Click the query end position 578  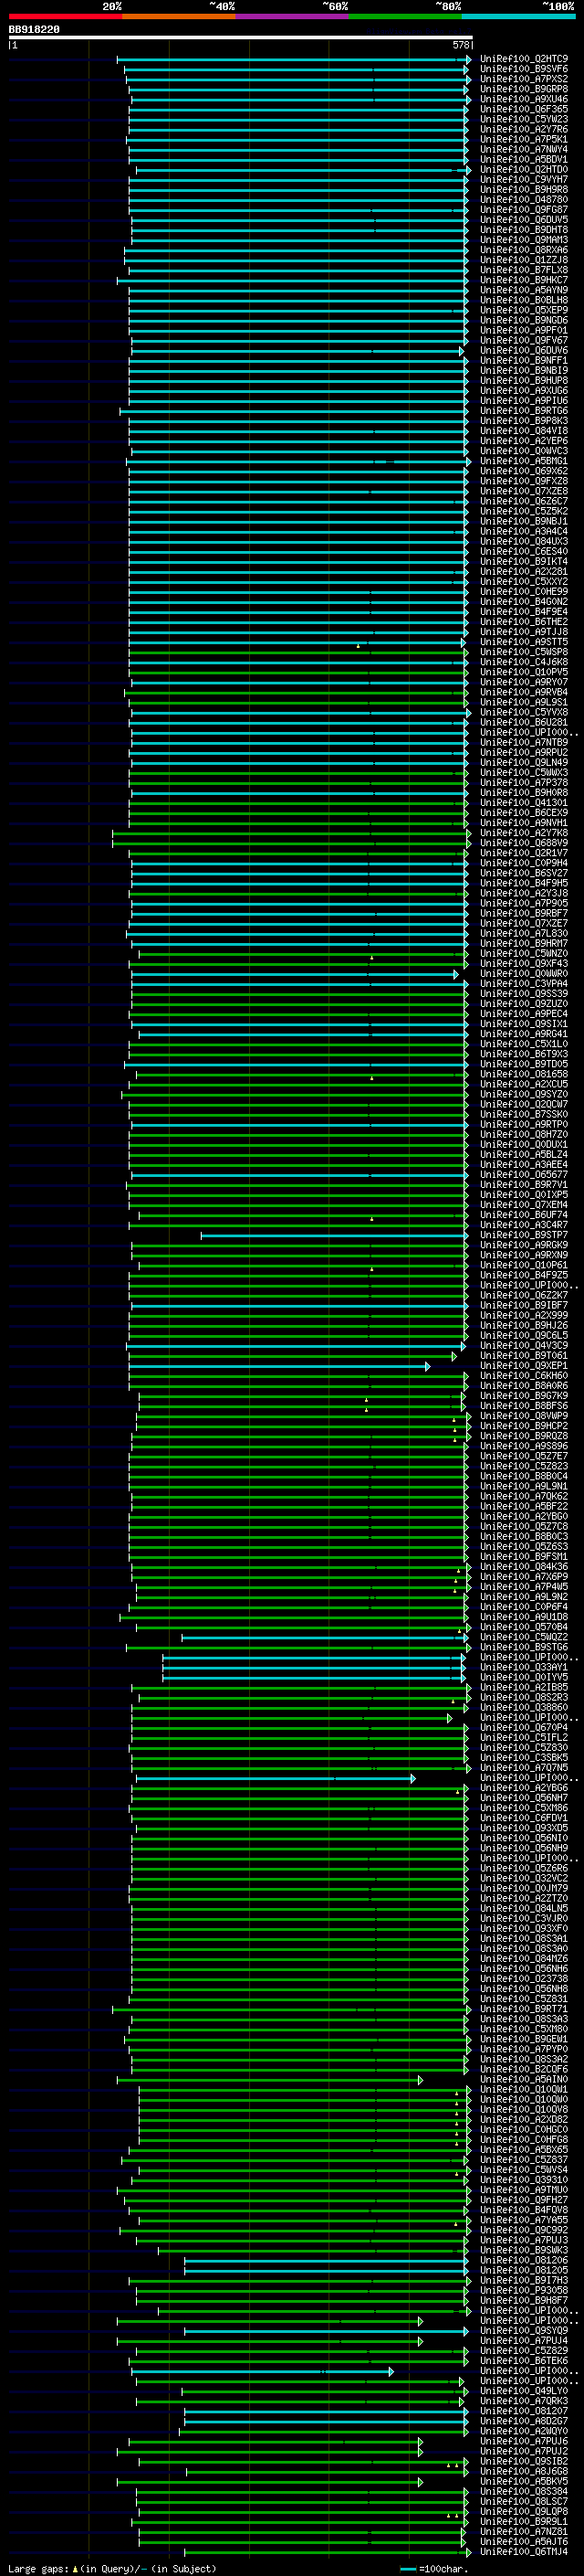click(460, 45)
